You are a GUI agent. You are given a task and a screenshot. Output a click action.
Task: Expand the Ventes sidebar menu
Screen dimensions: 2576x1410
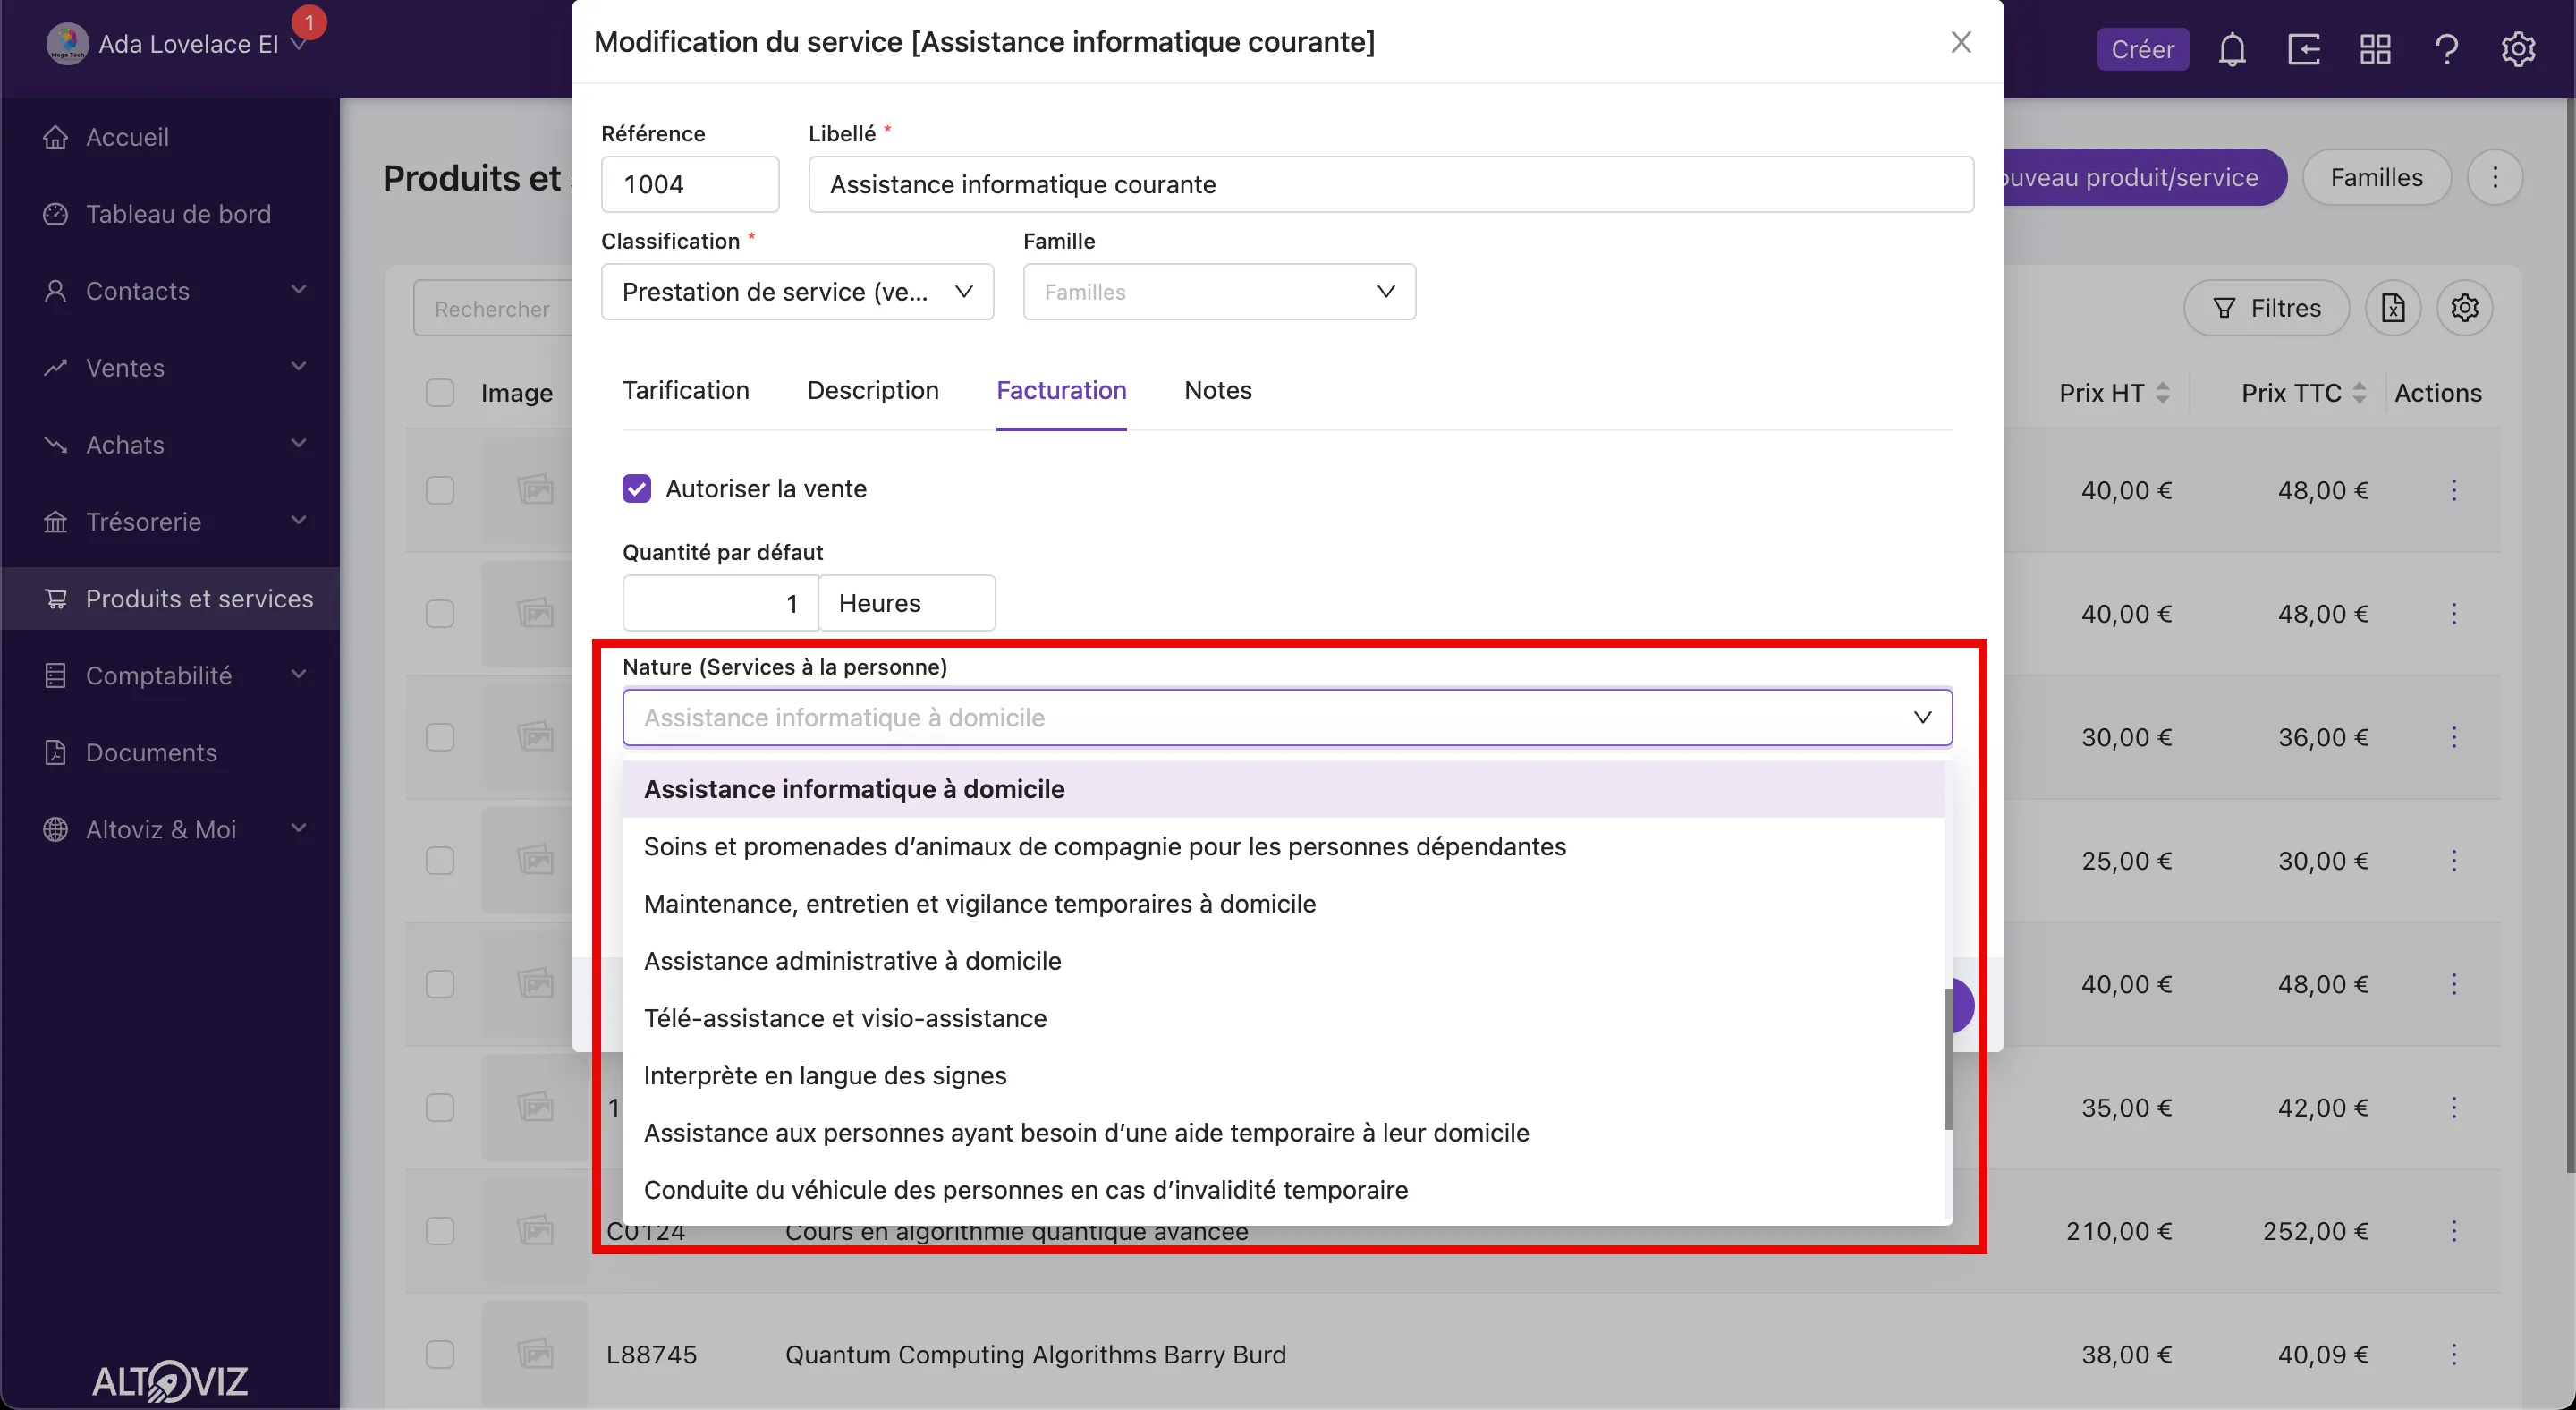click(x=298, y=367)
